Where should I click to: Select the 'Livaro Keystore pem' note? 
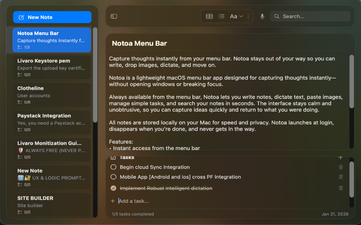tap(52, 67)
